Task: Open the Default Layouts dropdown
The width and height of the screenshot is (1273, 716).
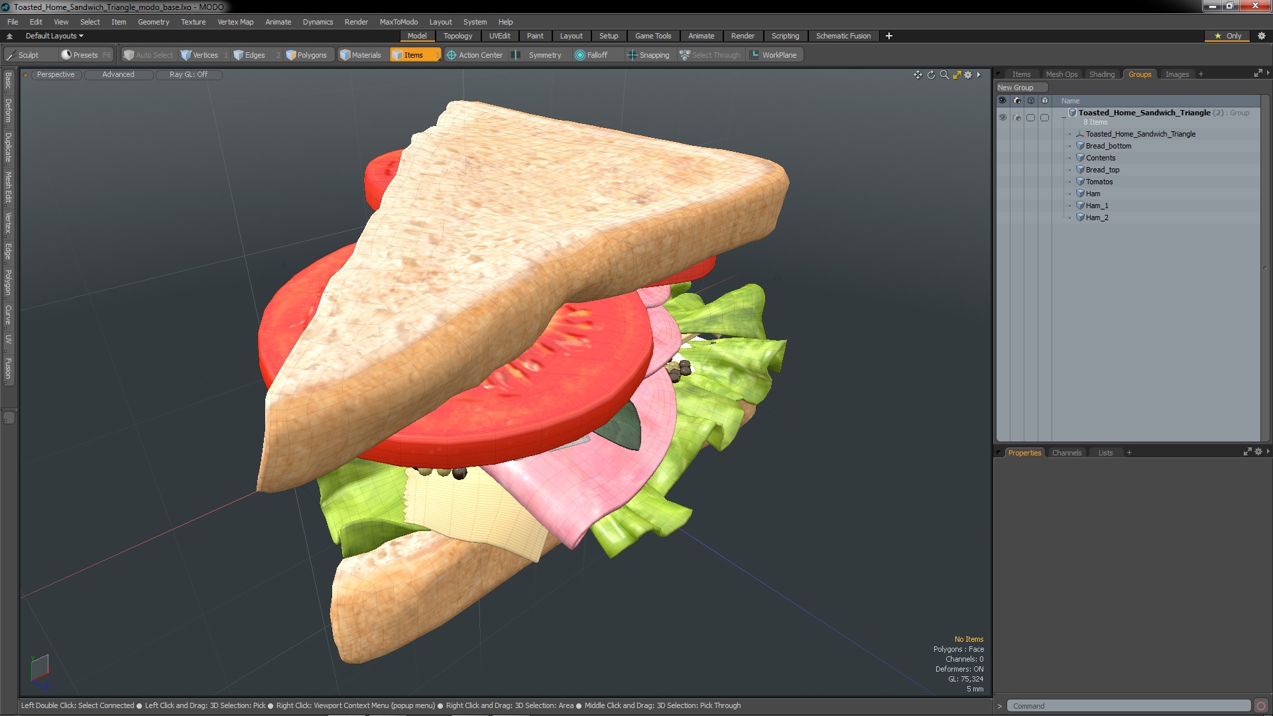Action: coord(54,36)
